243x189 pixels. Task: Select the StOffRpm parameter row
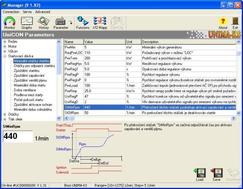[150, 113]
